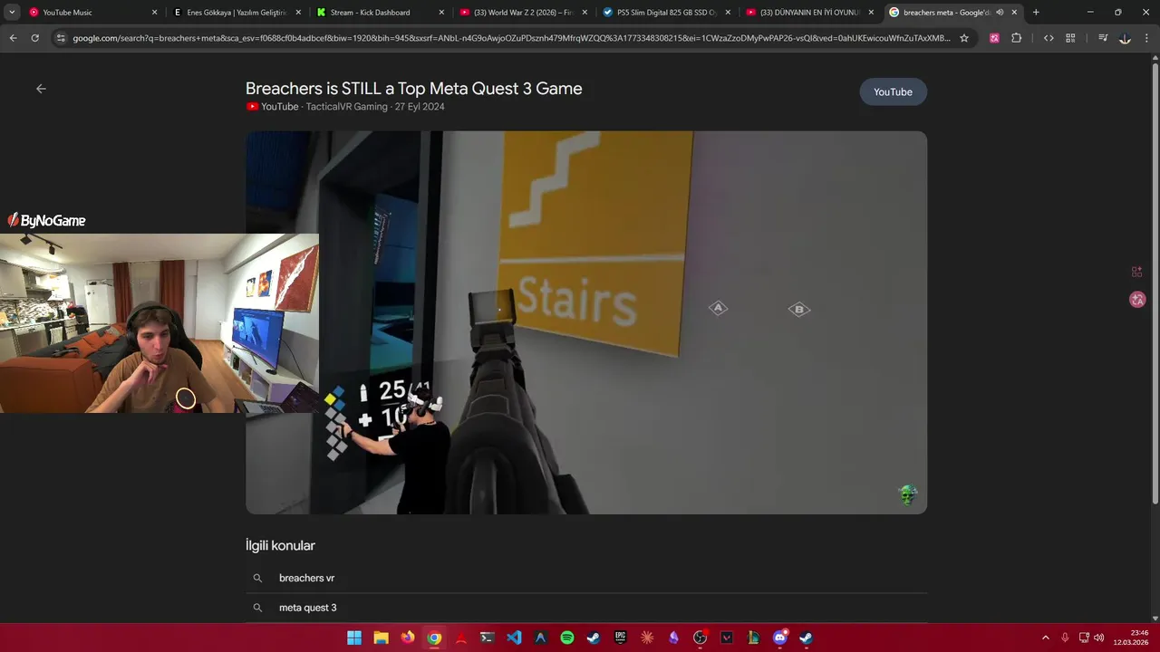The image size is (1160, 652).
Task: Open the code brackets extension icon
Action: (x=1049, y=38)
